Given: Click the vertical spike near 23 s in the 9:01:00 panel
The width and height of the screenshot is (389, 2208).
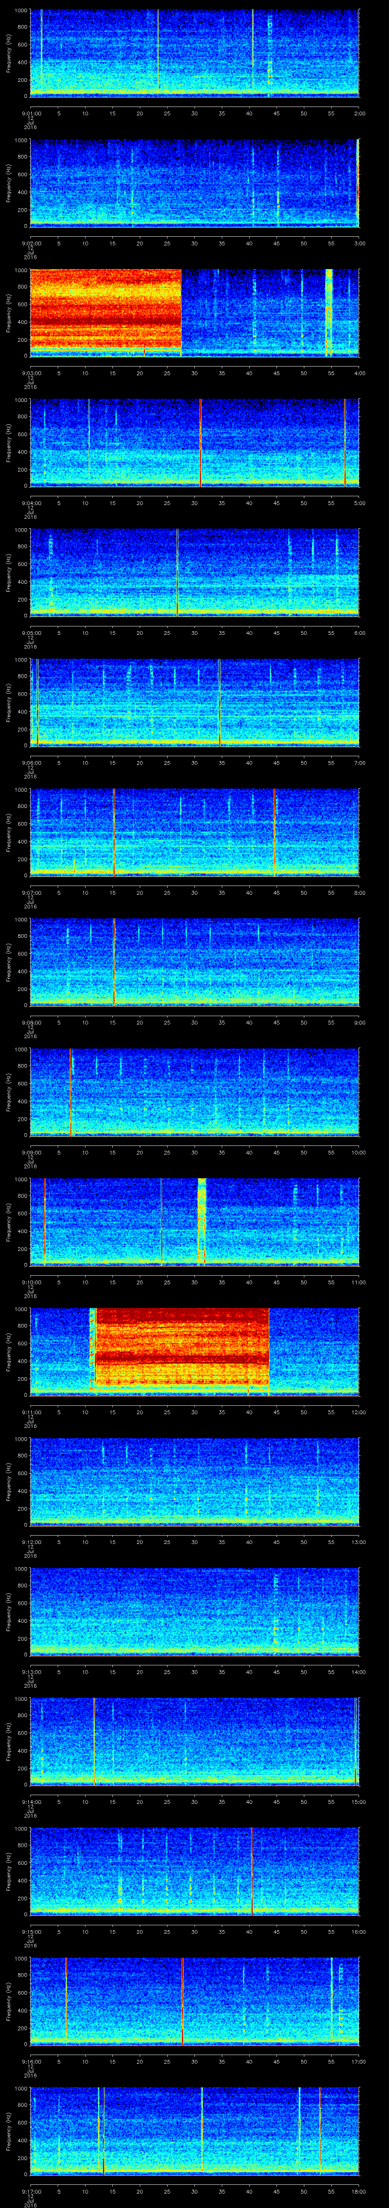Looking at the screenshot, I should 157,50.
